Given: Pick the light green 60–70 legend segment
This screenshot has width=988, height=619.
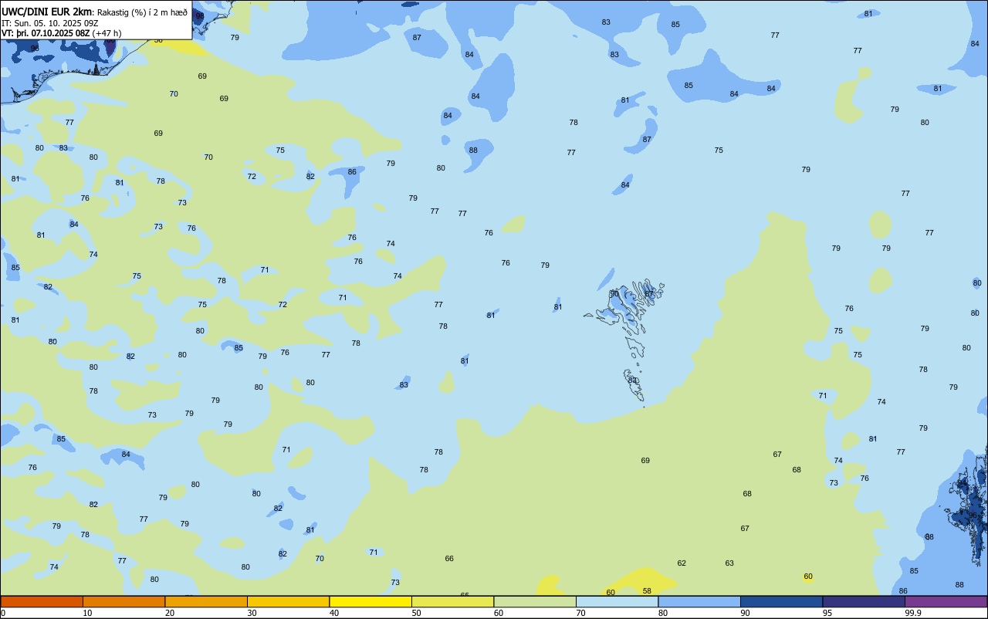Looking at the screenshot, I should tap(535, 601).
